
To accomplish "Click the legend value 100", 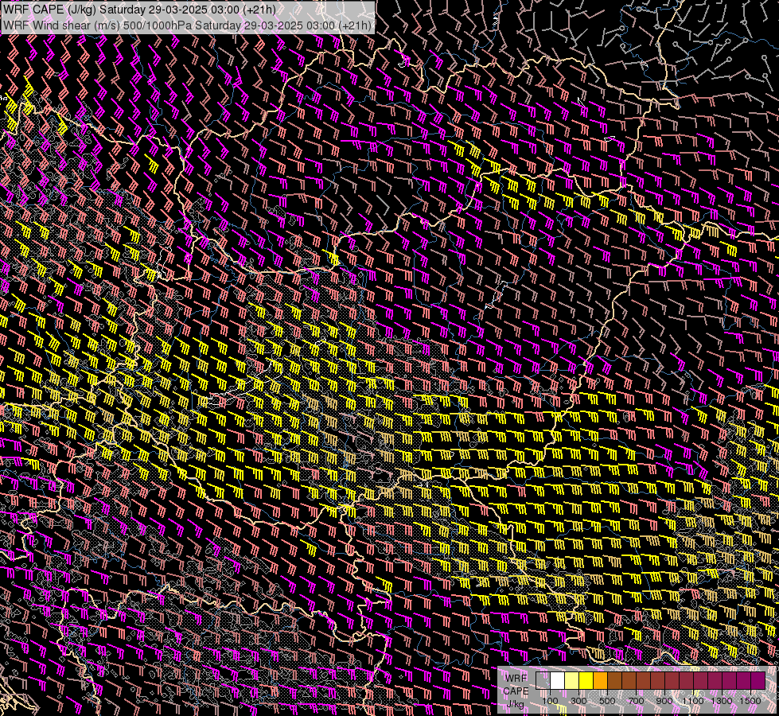I will (550, 701).
